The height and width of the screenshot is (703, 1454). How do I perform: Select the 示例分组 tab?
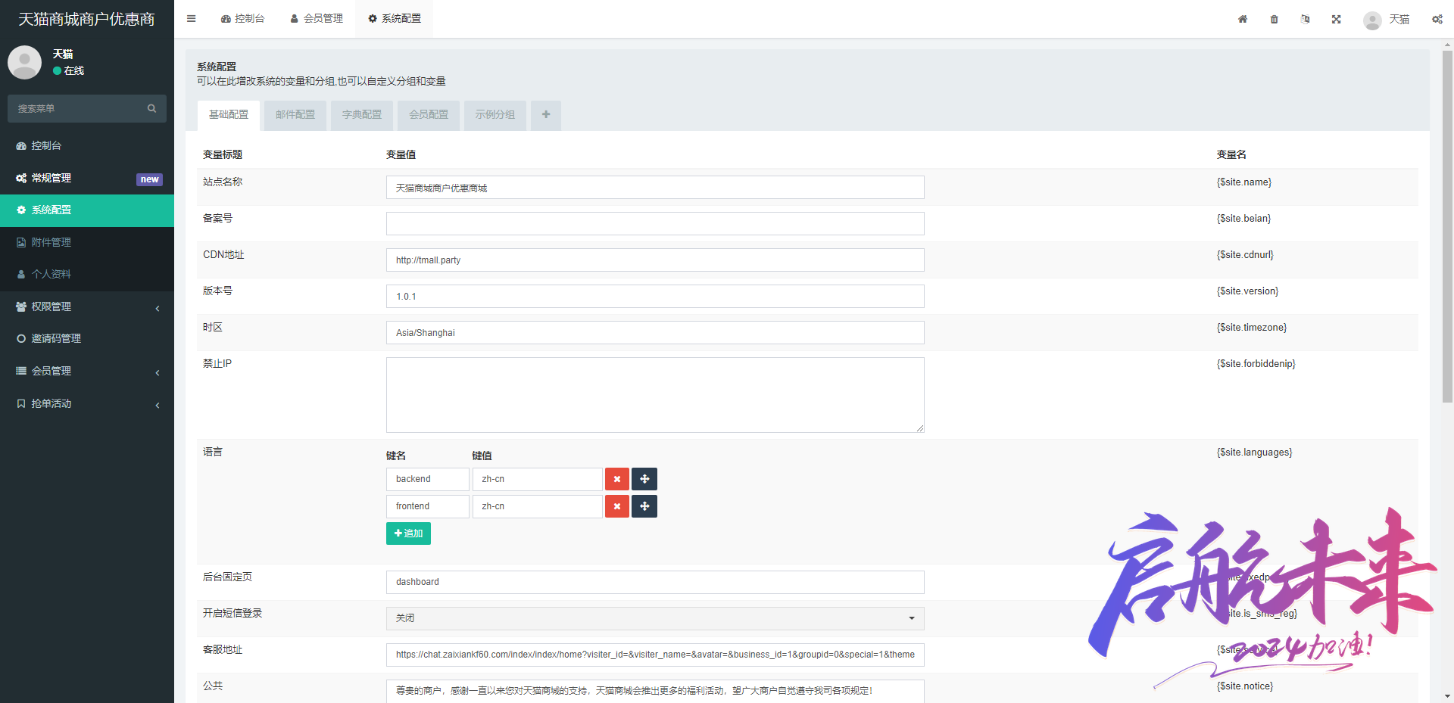tap(495, 115)
